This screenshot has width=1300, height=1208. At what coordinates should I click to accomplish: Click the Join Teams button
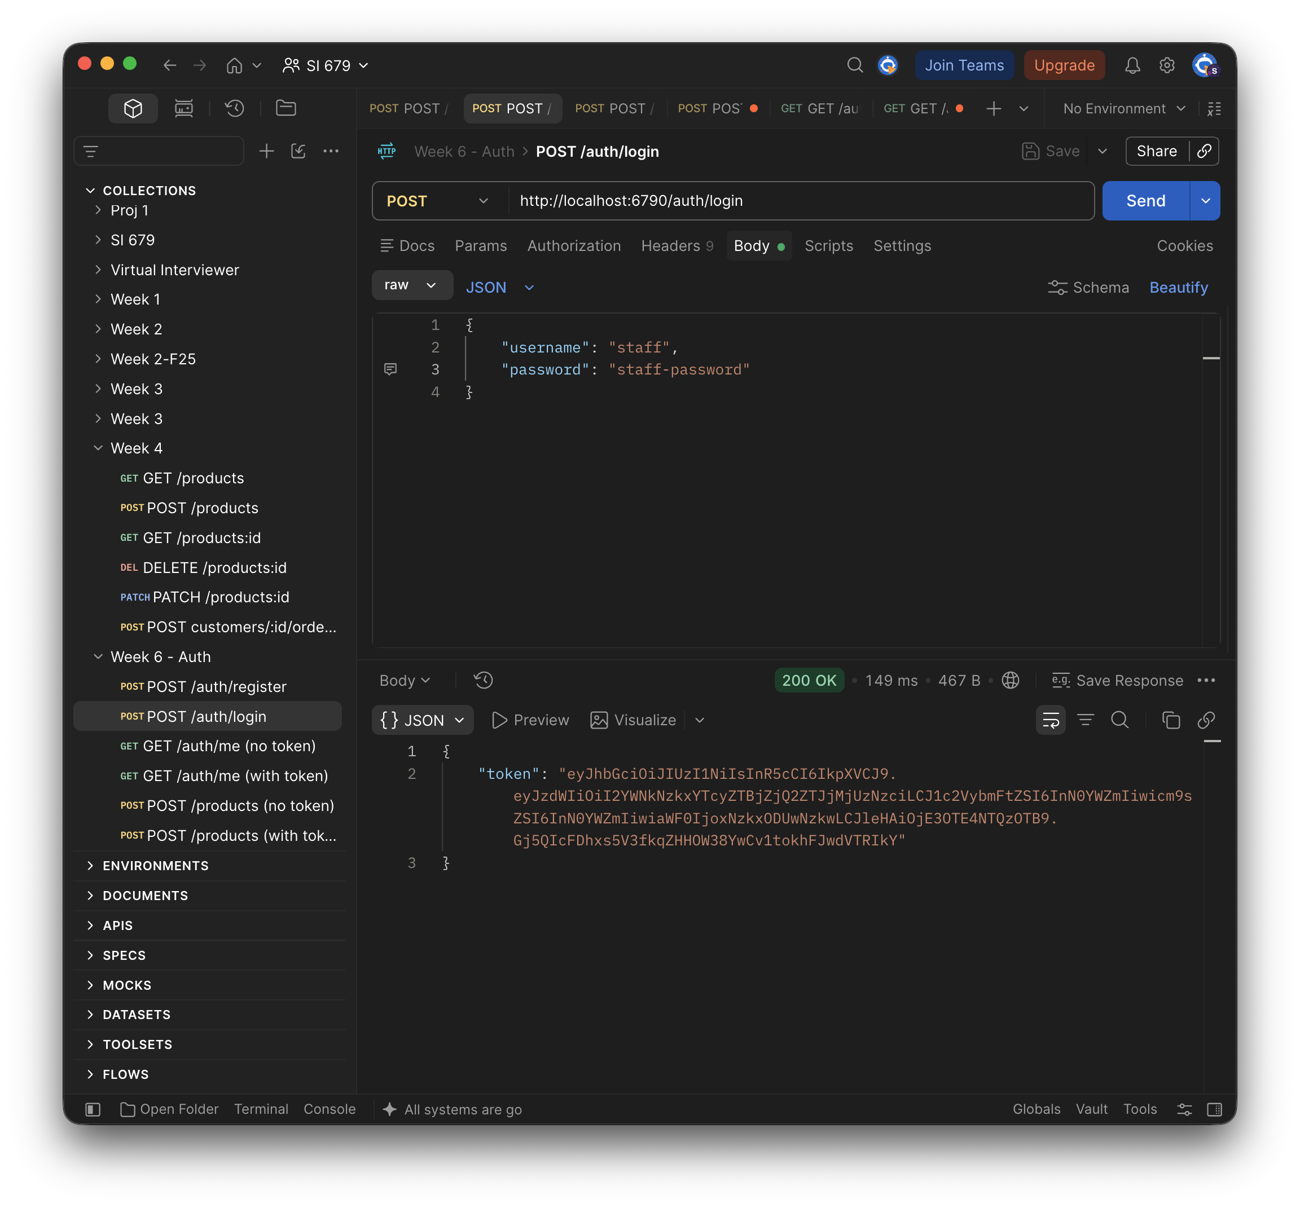pos(964,65)
